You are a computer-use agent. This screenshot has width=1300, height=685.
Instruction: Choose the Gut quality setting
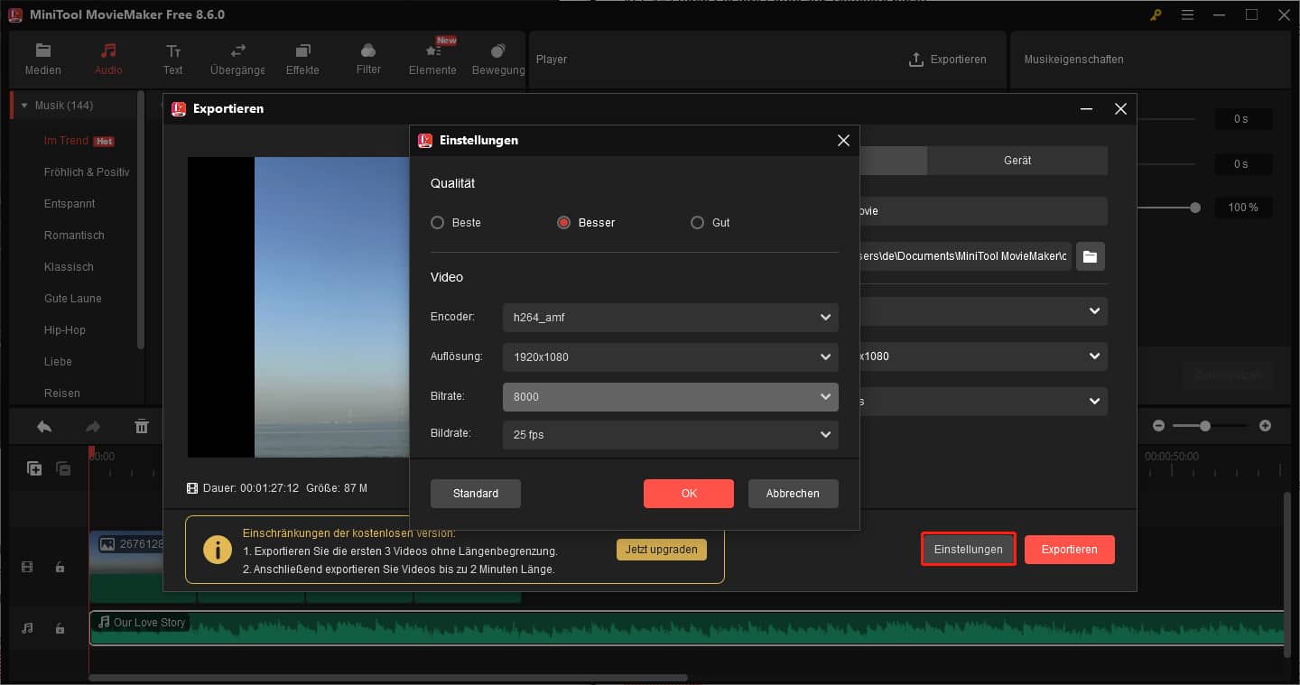697,222
